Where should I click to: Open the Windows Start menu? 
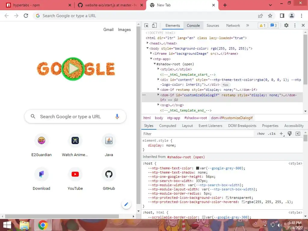coord(7,225)
